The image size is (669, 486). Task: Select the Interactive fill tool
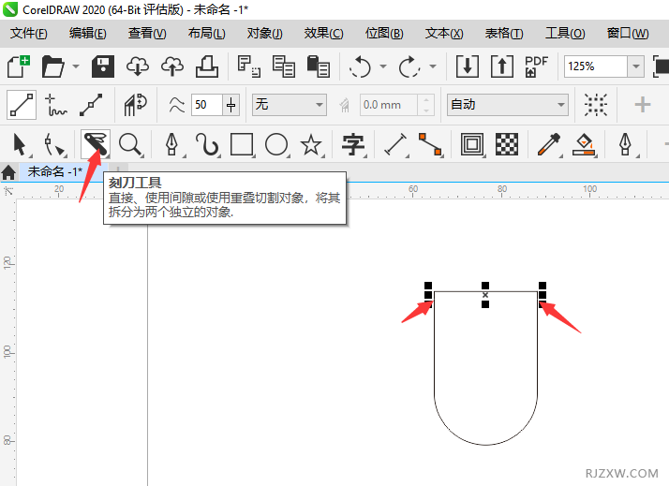coord(584,144)
